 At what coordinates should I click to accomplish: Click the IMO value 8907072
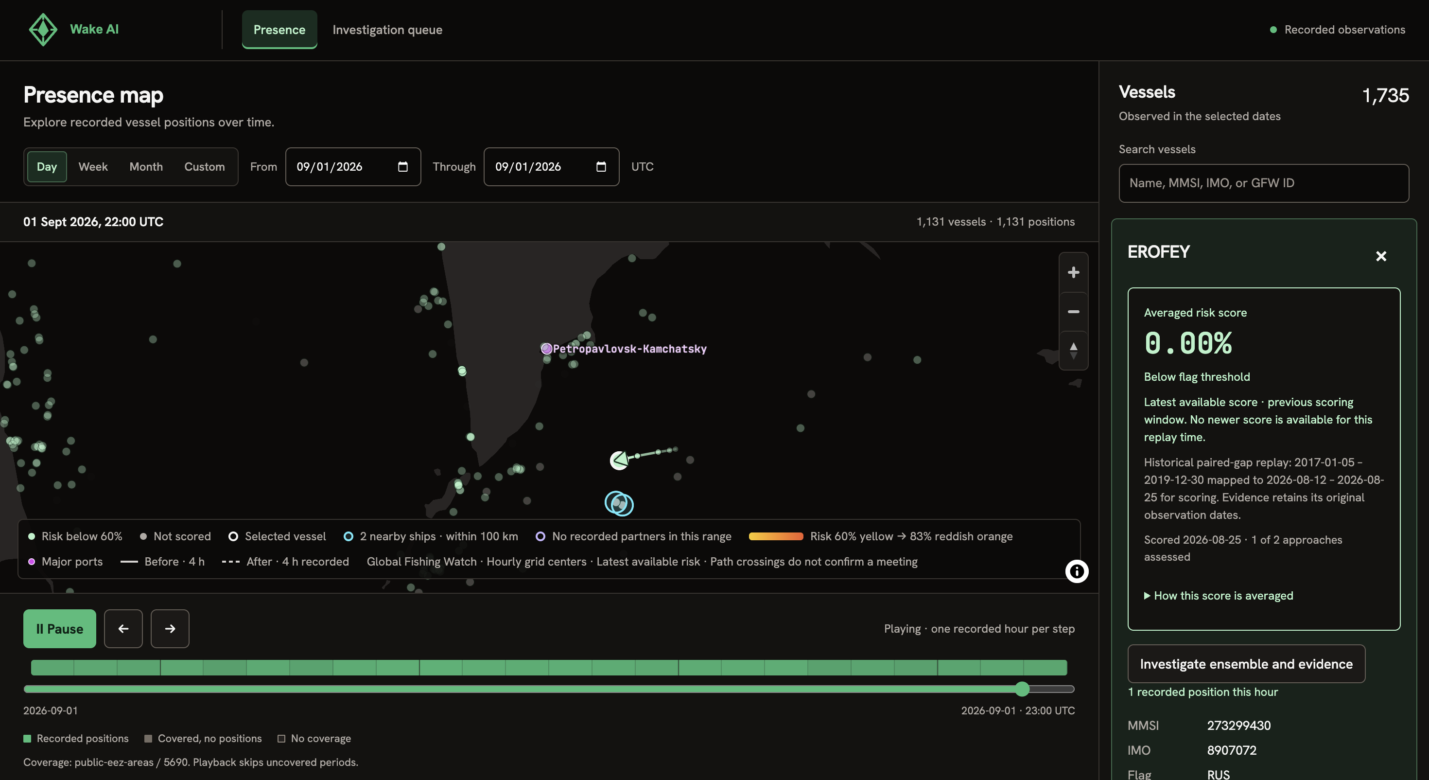1232,750
